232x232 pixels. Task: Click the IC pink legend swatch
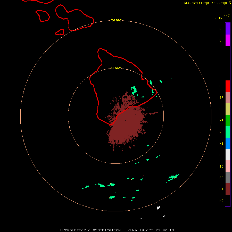pos(228,166)
